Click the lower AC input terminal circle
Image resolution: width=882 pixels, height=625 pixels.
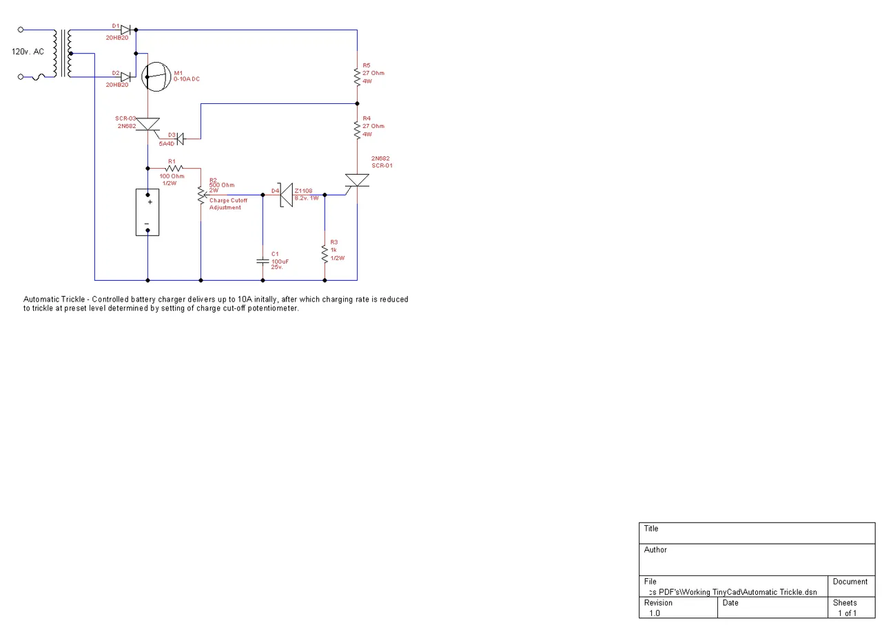pyautogui.click(x=20, y=77)
